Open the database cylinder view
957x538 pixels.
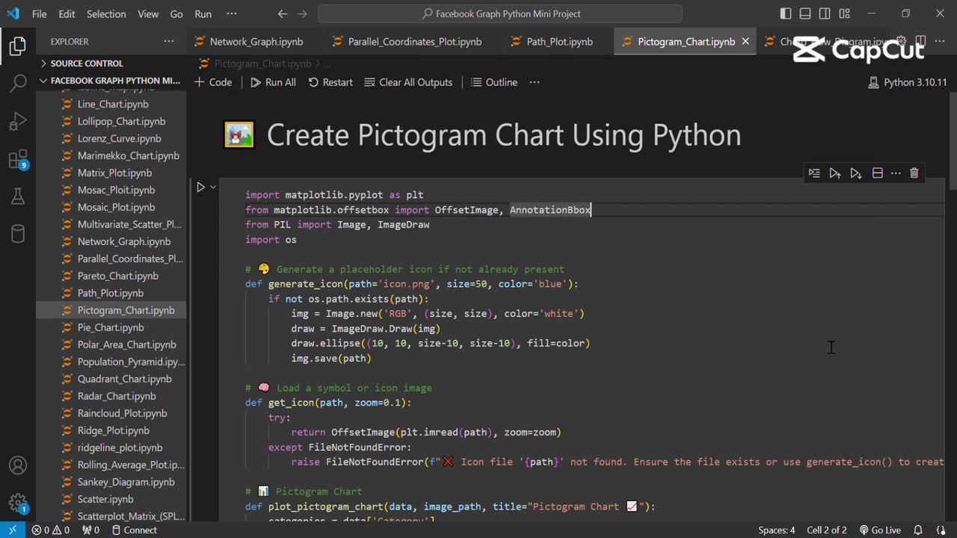(x=18, y=234)
